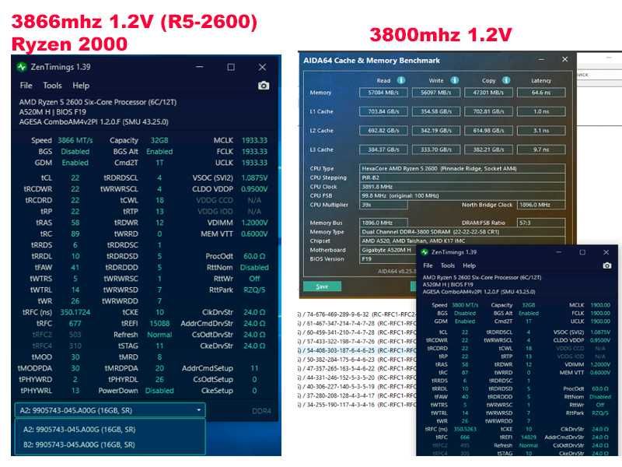
Task: Click the tRC value 89
Action: [75, 234]
